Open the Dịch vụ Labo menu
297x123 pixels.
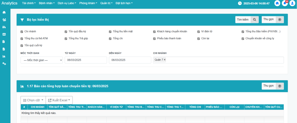click(x=67, y=3)
